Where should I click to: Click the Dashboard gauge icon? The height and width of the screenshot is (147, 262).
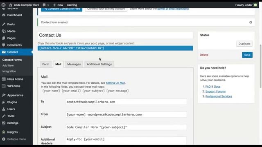[x=4, y=15]
